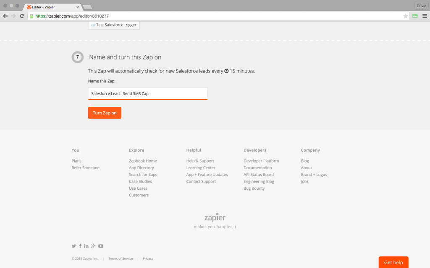
Task: Open the Use Cases link
Action: pos(138,188)
